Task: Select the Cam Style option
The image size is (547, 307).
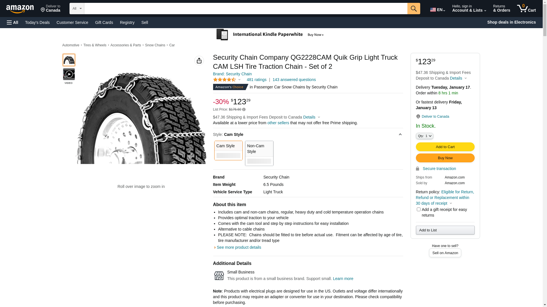Action: (228, 150)
